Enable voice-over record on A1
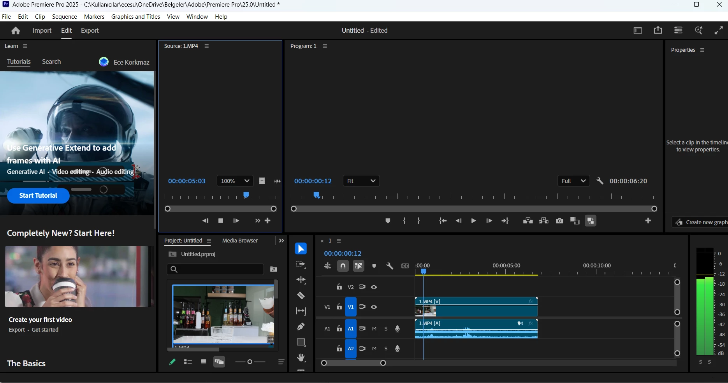 tap(397, 329)
